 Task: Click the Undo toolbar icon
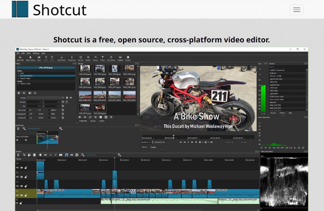click(46, 59)
